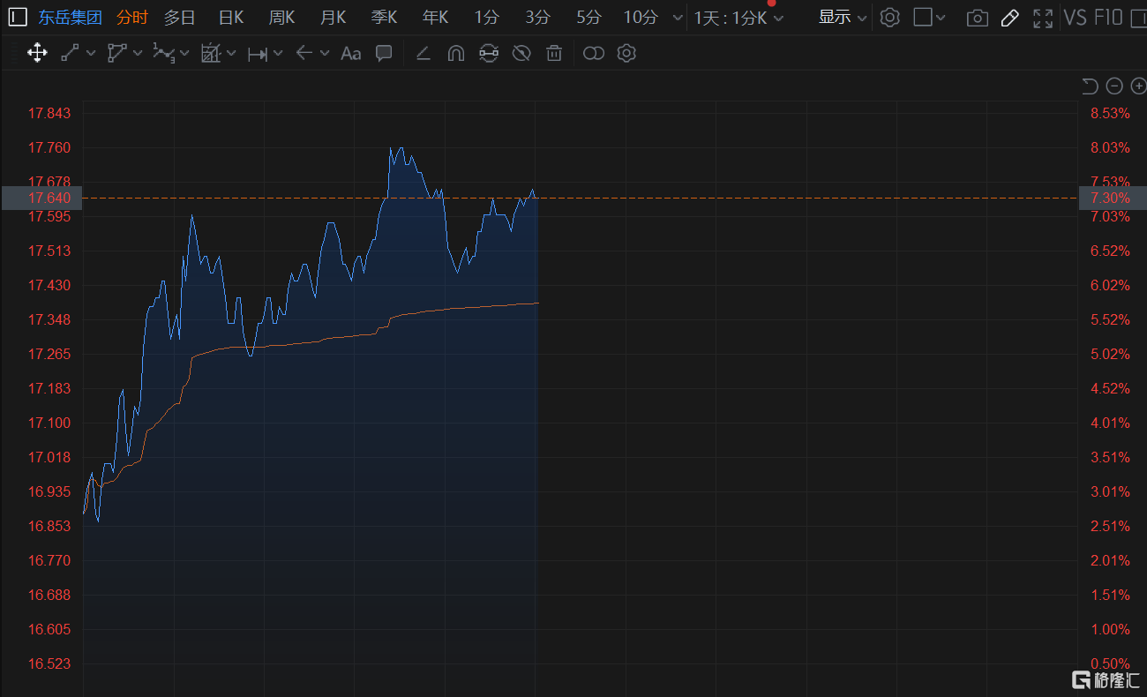Expand line segment tool dropdown arrow

click(91, 53)
